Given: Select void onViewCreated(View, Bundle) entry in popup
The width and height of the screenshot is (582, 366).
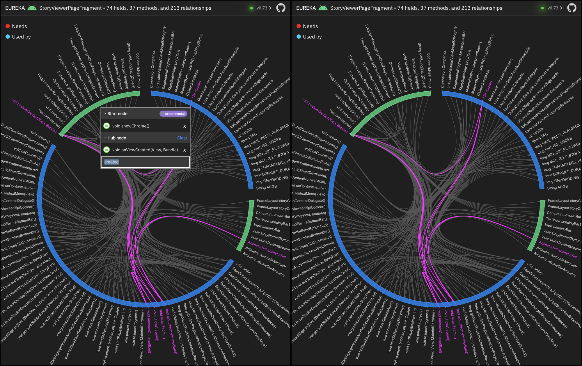Looking at the screenshot, I should tap(145, 150).
